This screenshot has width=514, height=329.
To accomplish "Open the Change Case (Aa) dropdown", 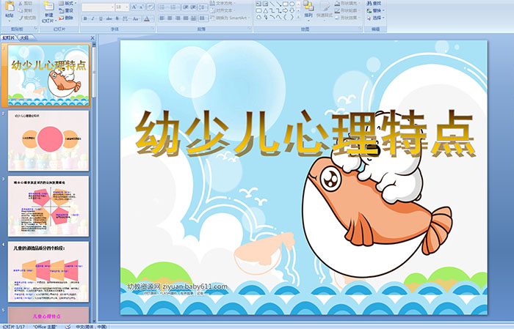I will click(136, 18).
